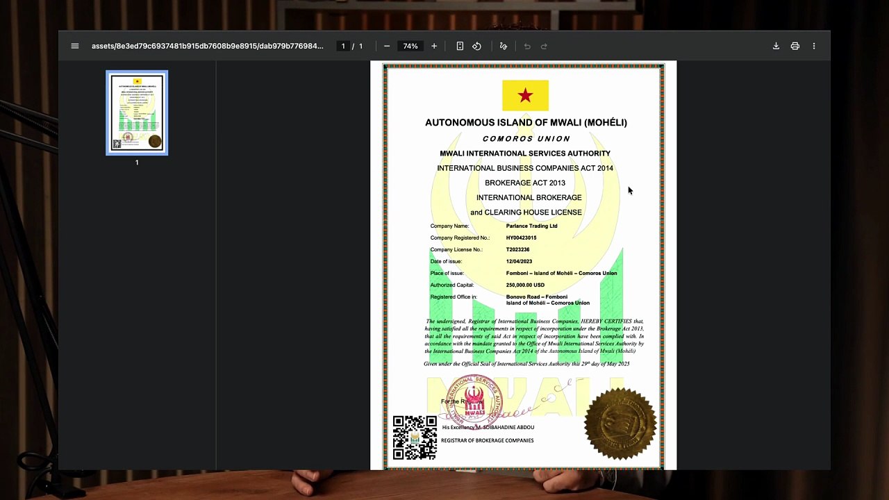The width and height of the screenshot is (889, 500).
Task: Click the "Authorized Capital:" label
Action: click(452, 285)
